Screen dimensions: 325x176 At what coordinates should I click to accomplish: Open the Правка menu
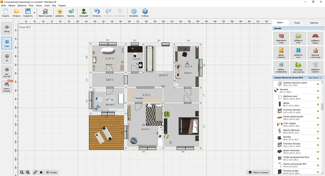click(12, 5)
